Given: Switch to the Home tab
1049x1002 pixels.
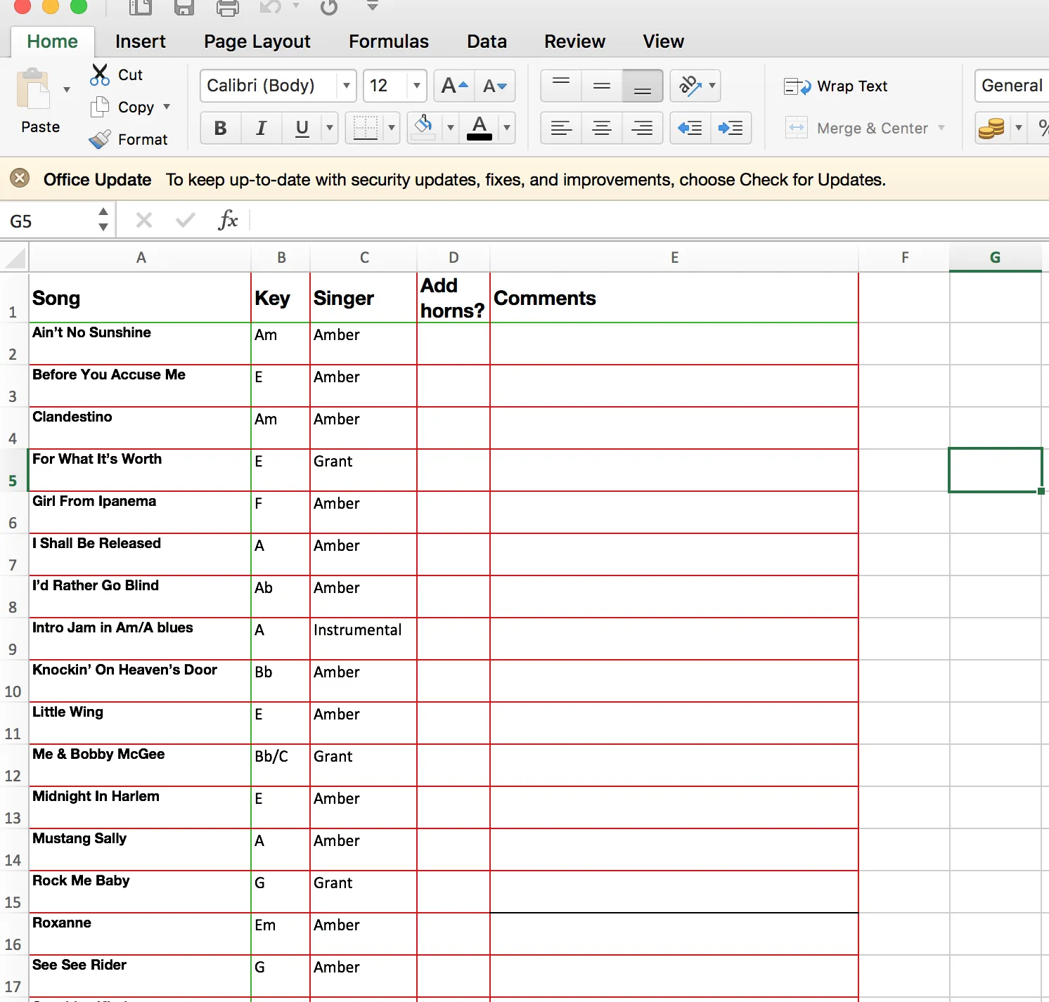Looking at the screenshot, I should tap(53, 41).
